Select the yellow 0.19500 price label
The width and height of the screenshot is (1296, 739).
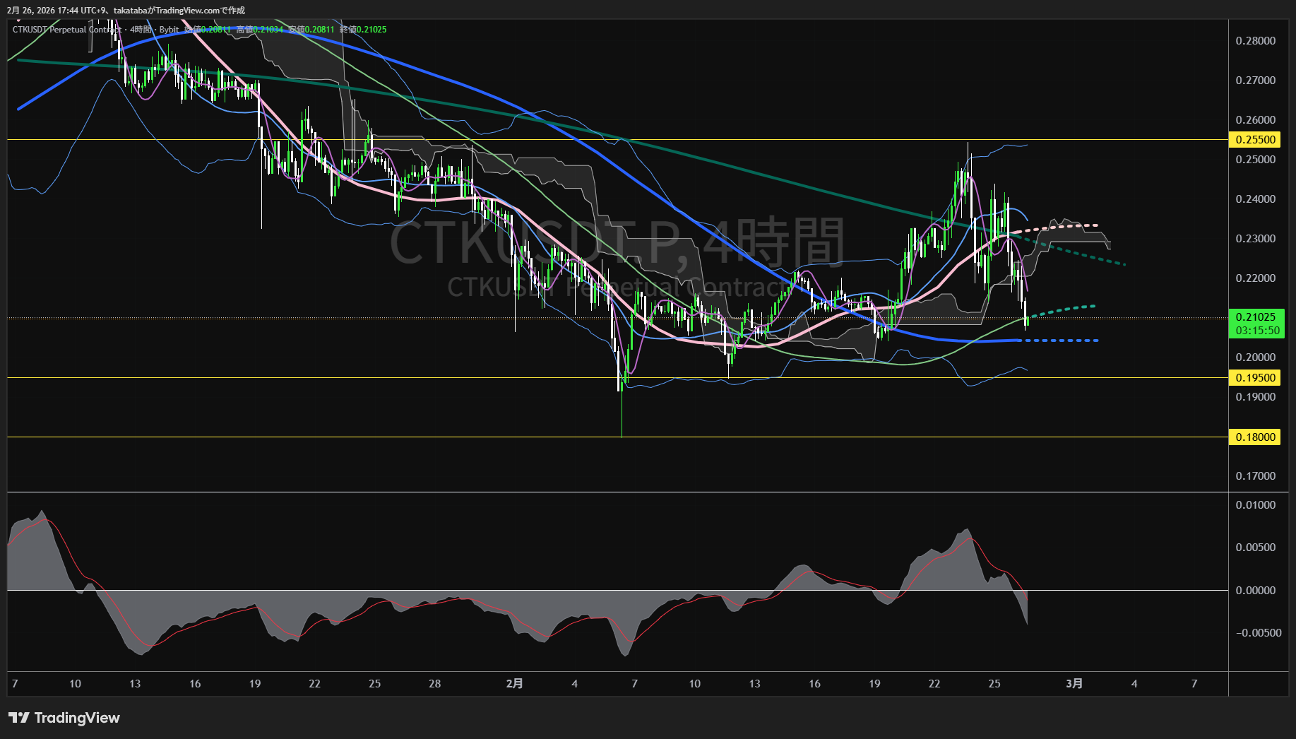[1255, 378]
